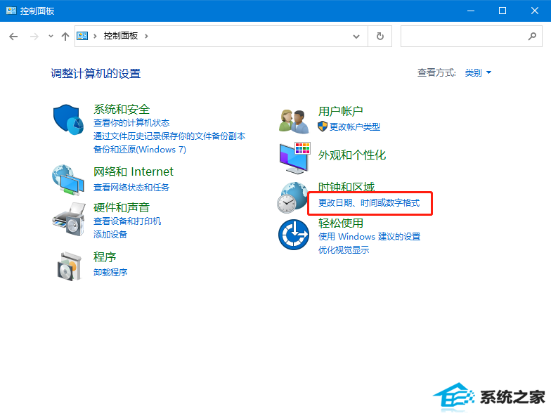Open the 网络和 Internet category heading
This screenshot has width=551, height=416.
coord(134,171)
